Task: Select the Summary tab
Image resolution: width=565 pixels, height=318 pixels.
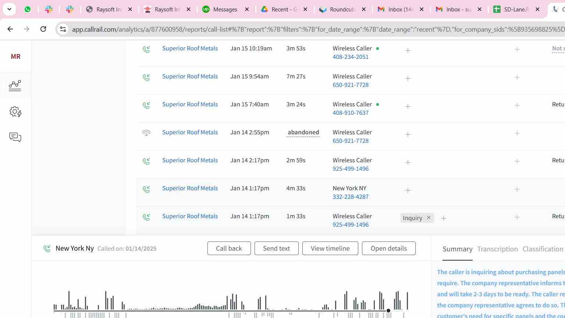Action: 457,249
